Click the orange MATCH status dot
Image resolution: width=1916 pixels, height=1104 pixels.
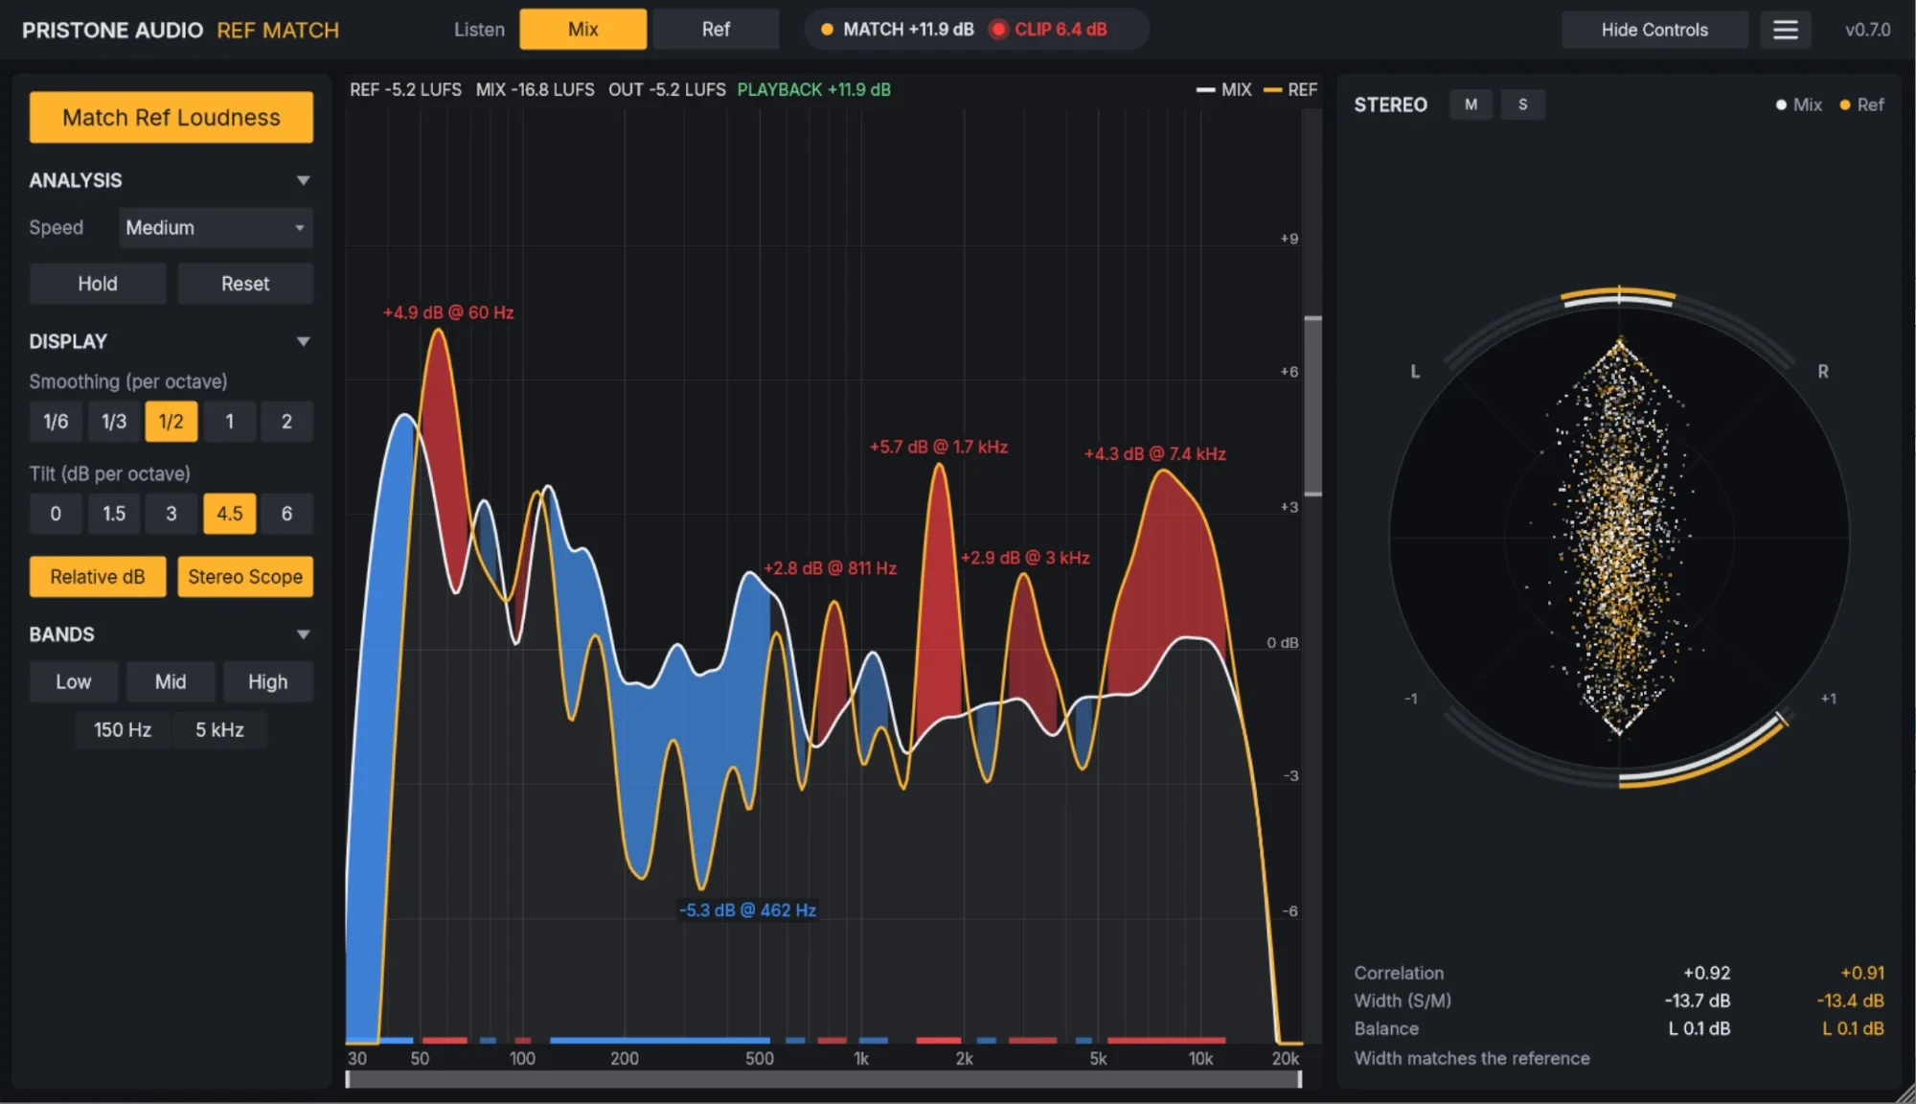click(827, 30)
